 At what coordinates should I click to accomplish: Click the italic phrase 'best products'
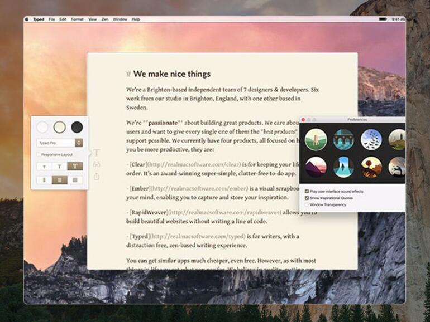tap(279, 132)
